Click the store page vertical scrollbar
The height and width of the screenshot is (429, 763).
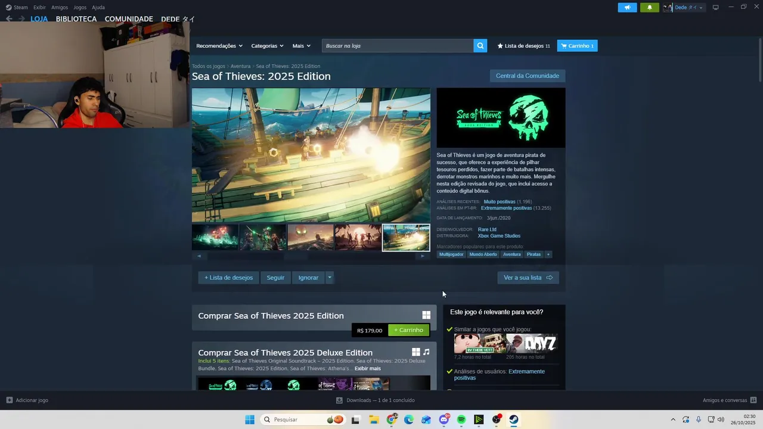pos(760,60)
